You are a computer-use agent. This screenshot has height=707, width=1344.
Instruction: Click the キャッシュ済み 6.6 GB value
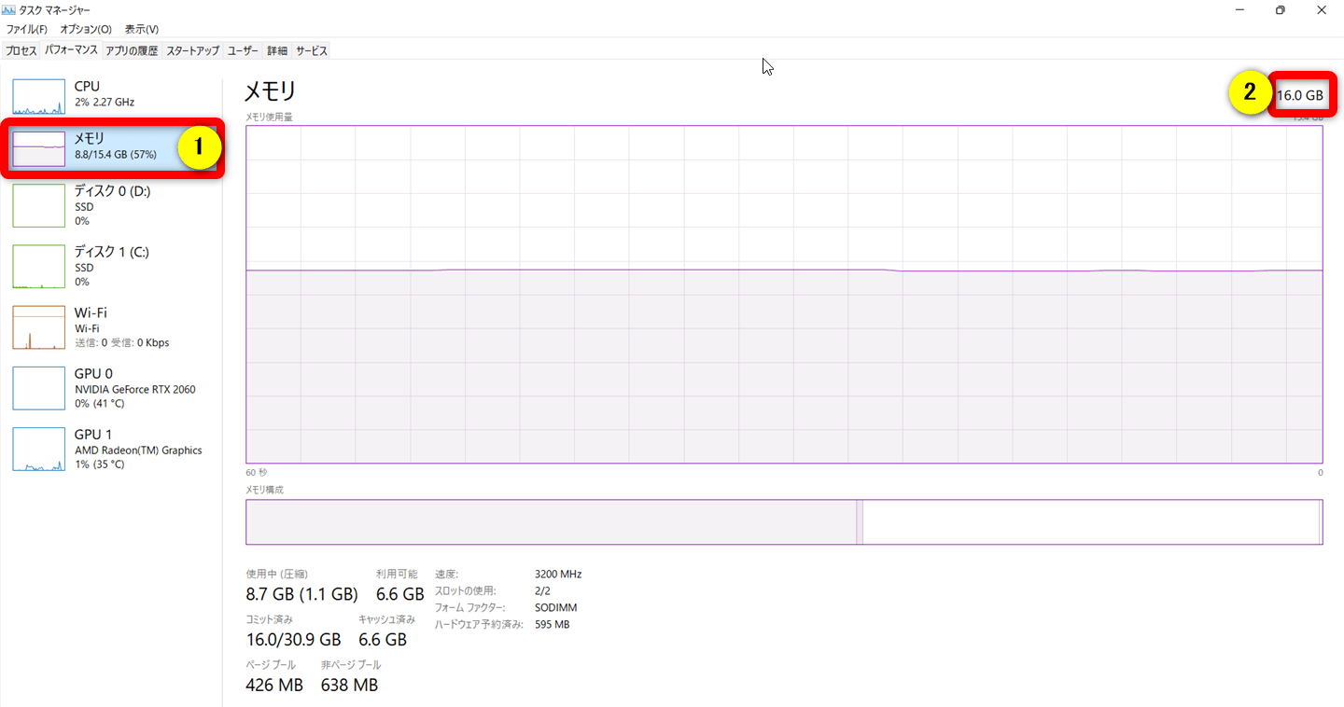click(383, 640)
